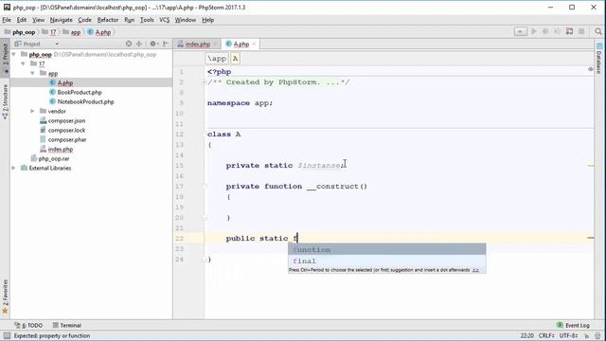
Task: Open Search Everywhere magnifier icon
Action: click(598, 31)
